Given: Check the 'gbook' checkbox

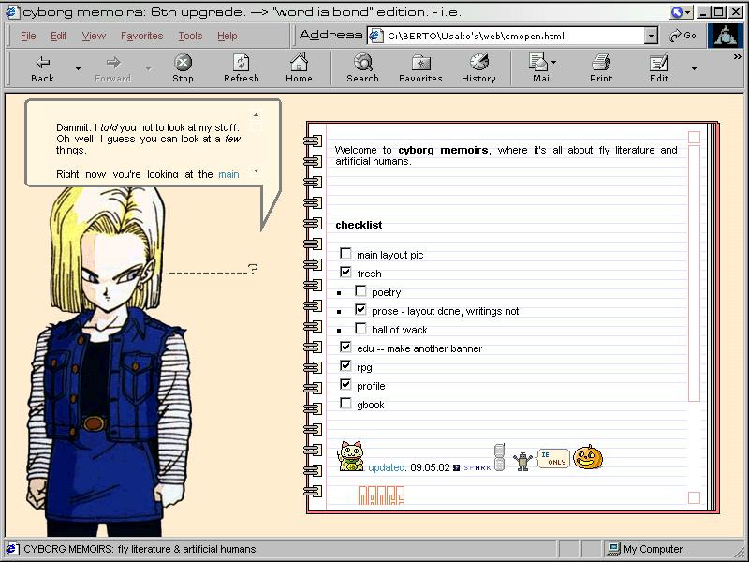Looking at the screenshot, I should [x=345, y=404].
